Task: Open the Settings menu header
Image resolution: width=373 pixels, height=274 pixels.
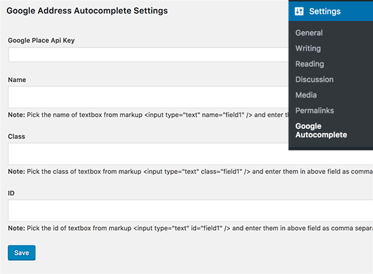Action: coord(331,11)
